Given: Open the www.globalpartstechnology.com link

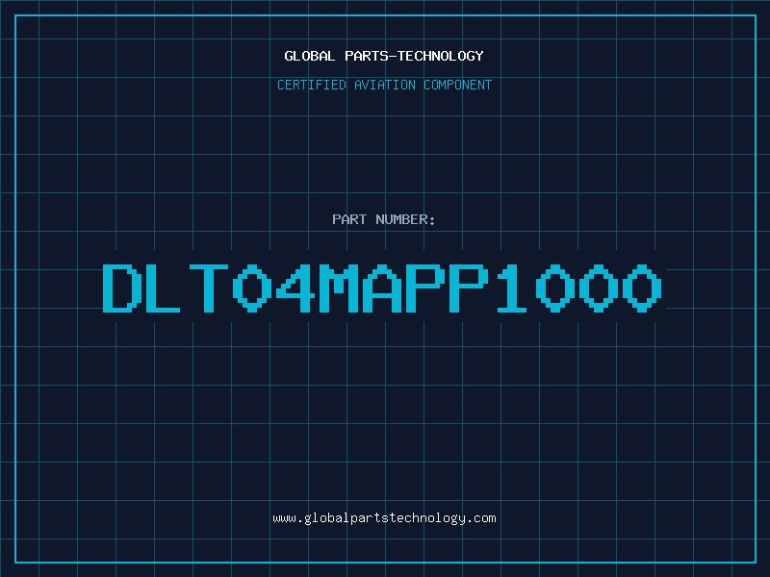Looking at the screenshot, I should pyautogui.click(x=384, y=518).
